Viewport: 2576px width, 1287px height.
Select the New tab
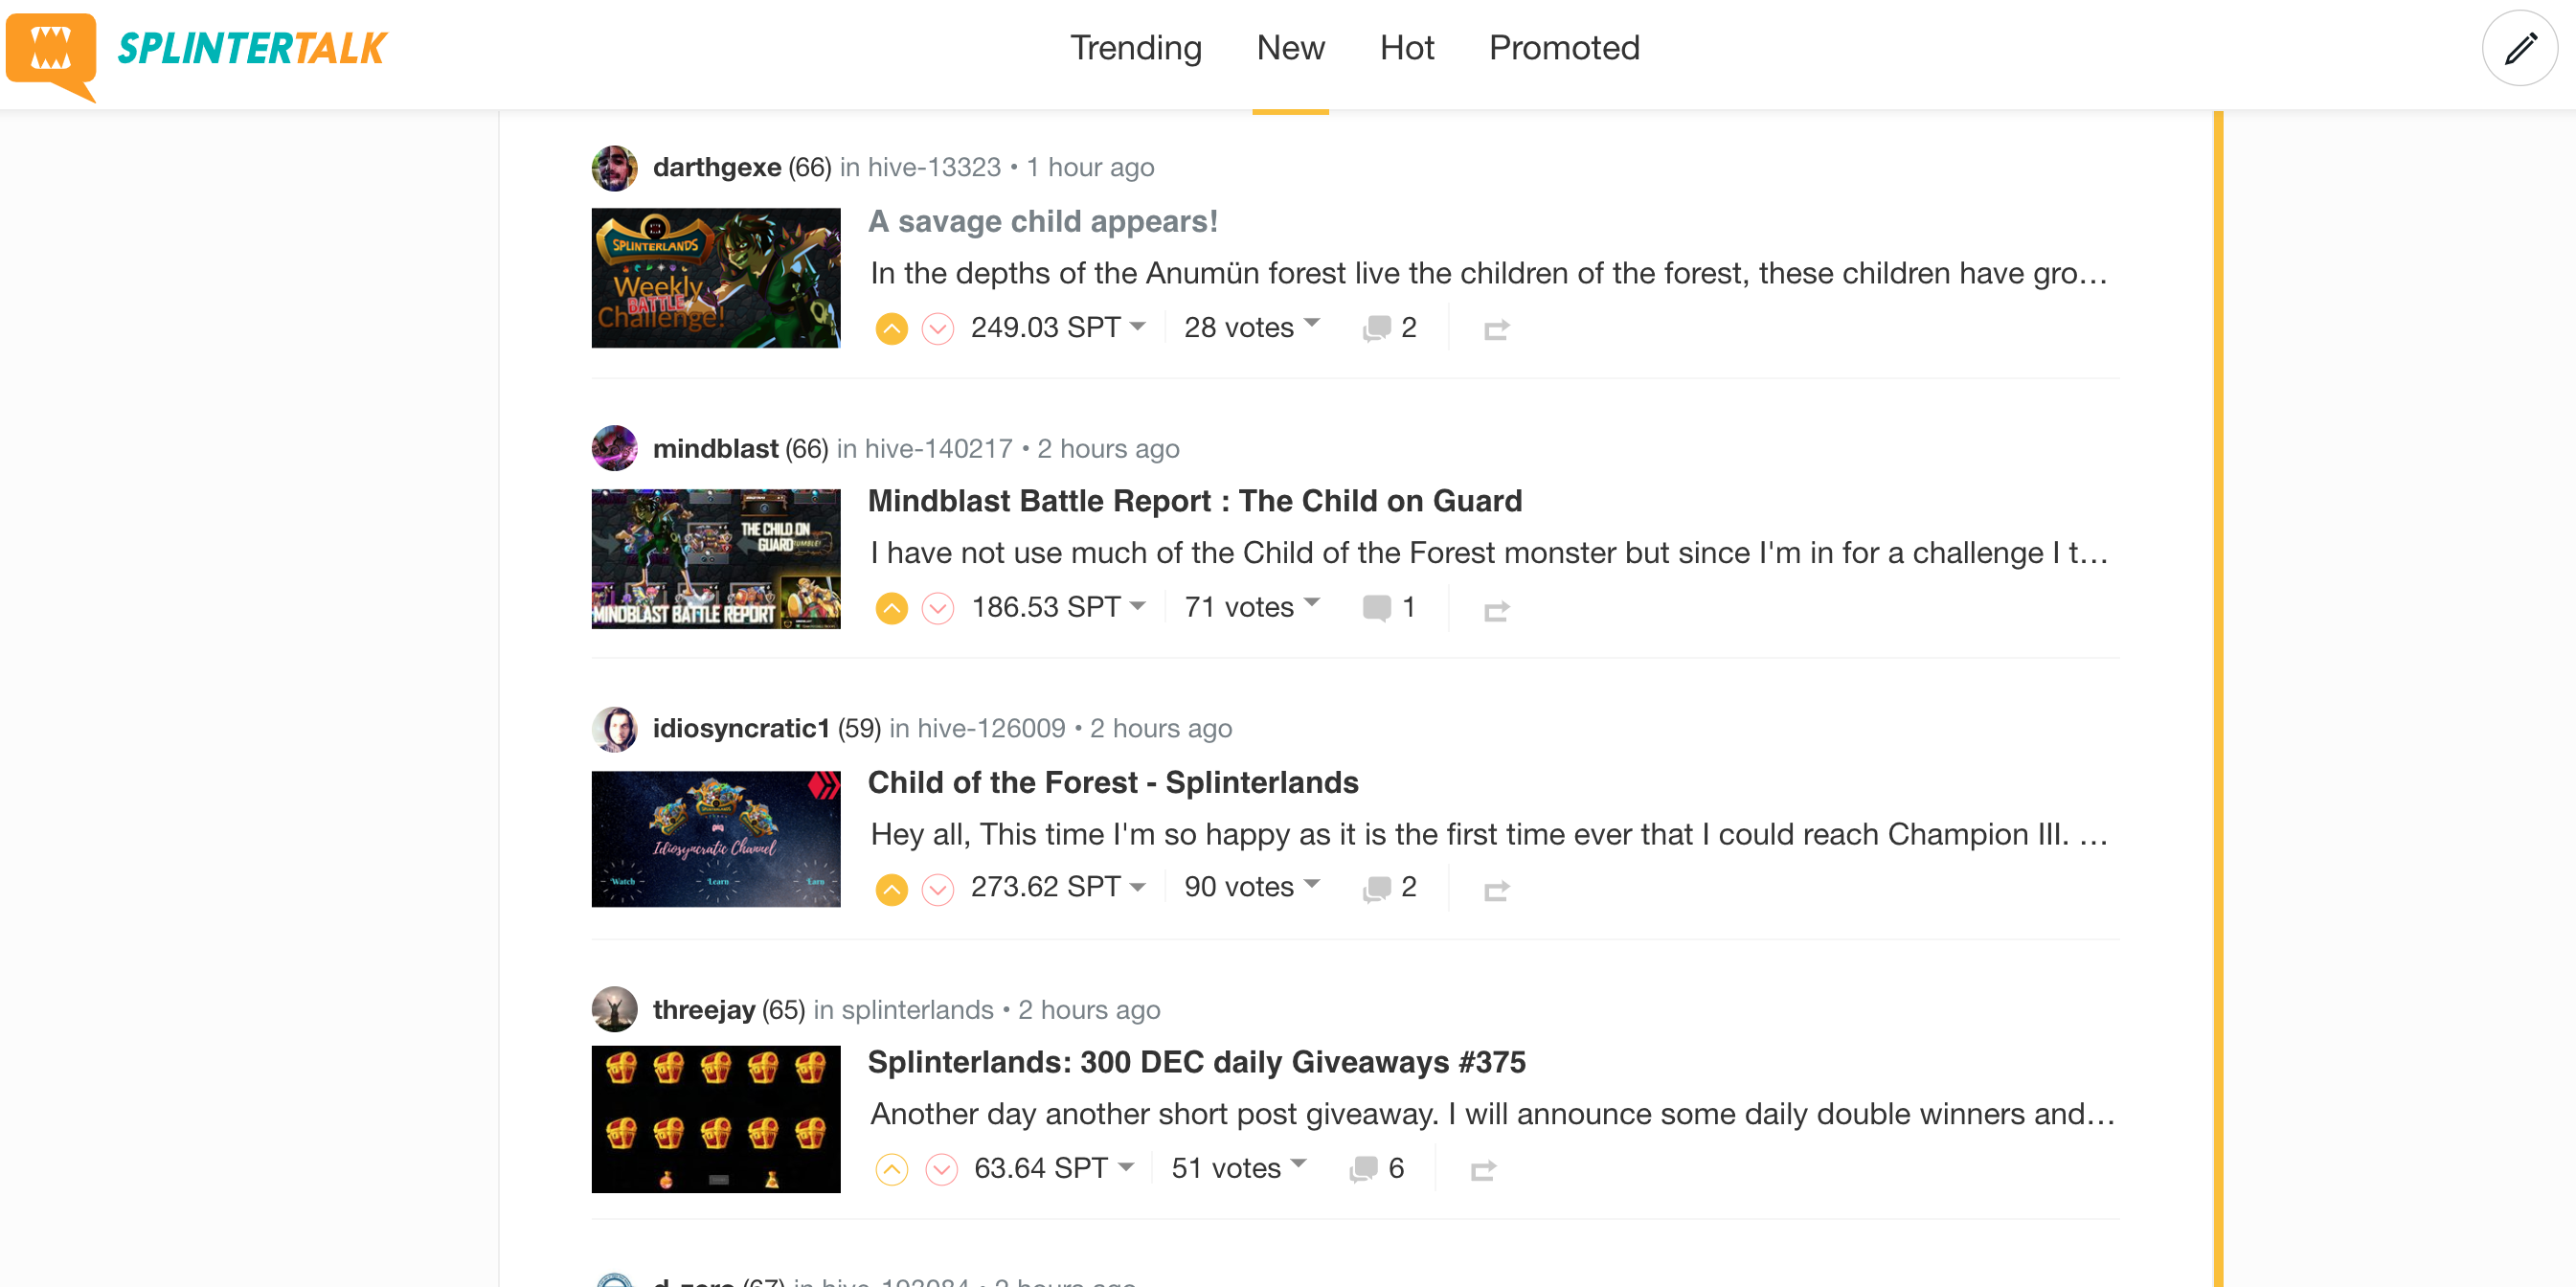pyautogui.click(x=1290, y=48)
